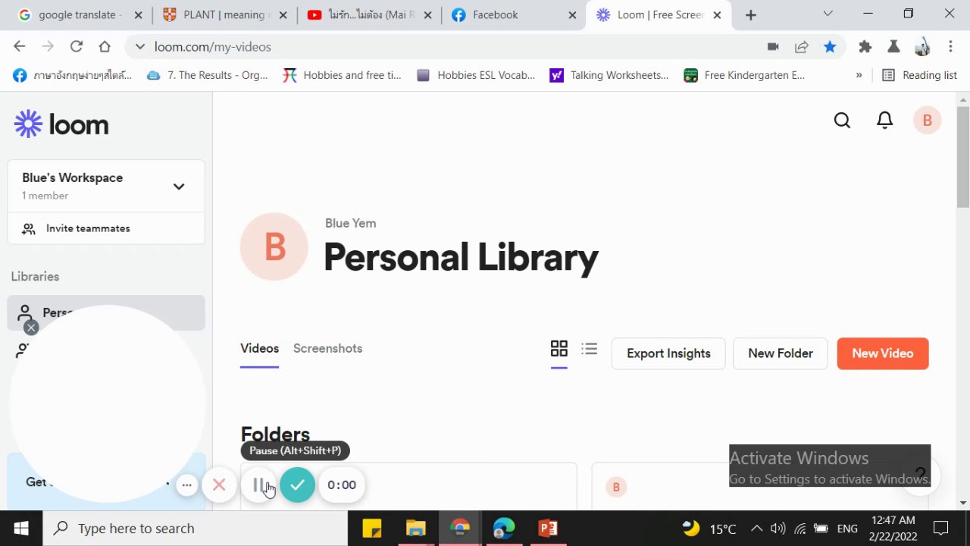The width and height of the screenshot is (970, 546).
Task: Open 7. The Results bookmark
Action: [x=207, y=75]
